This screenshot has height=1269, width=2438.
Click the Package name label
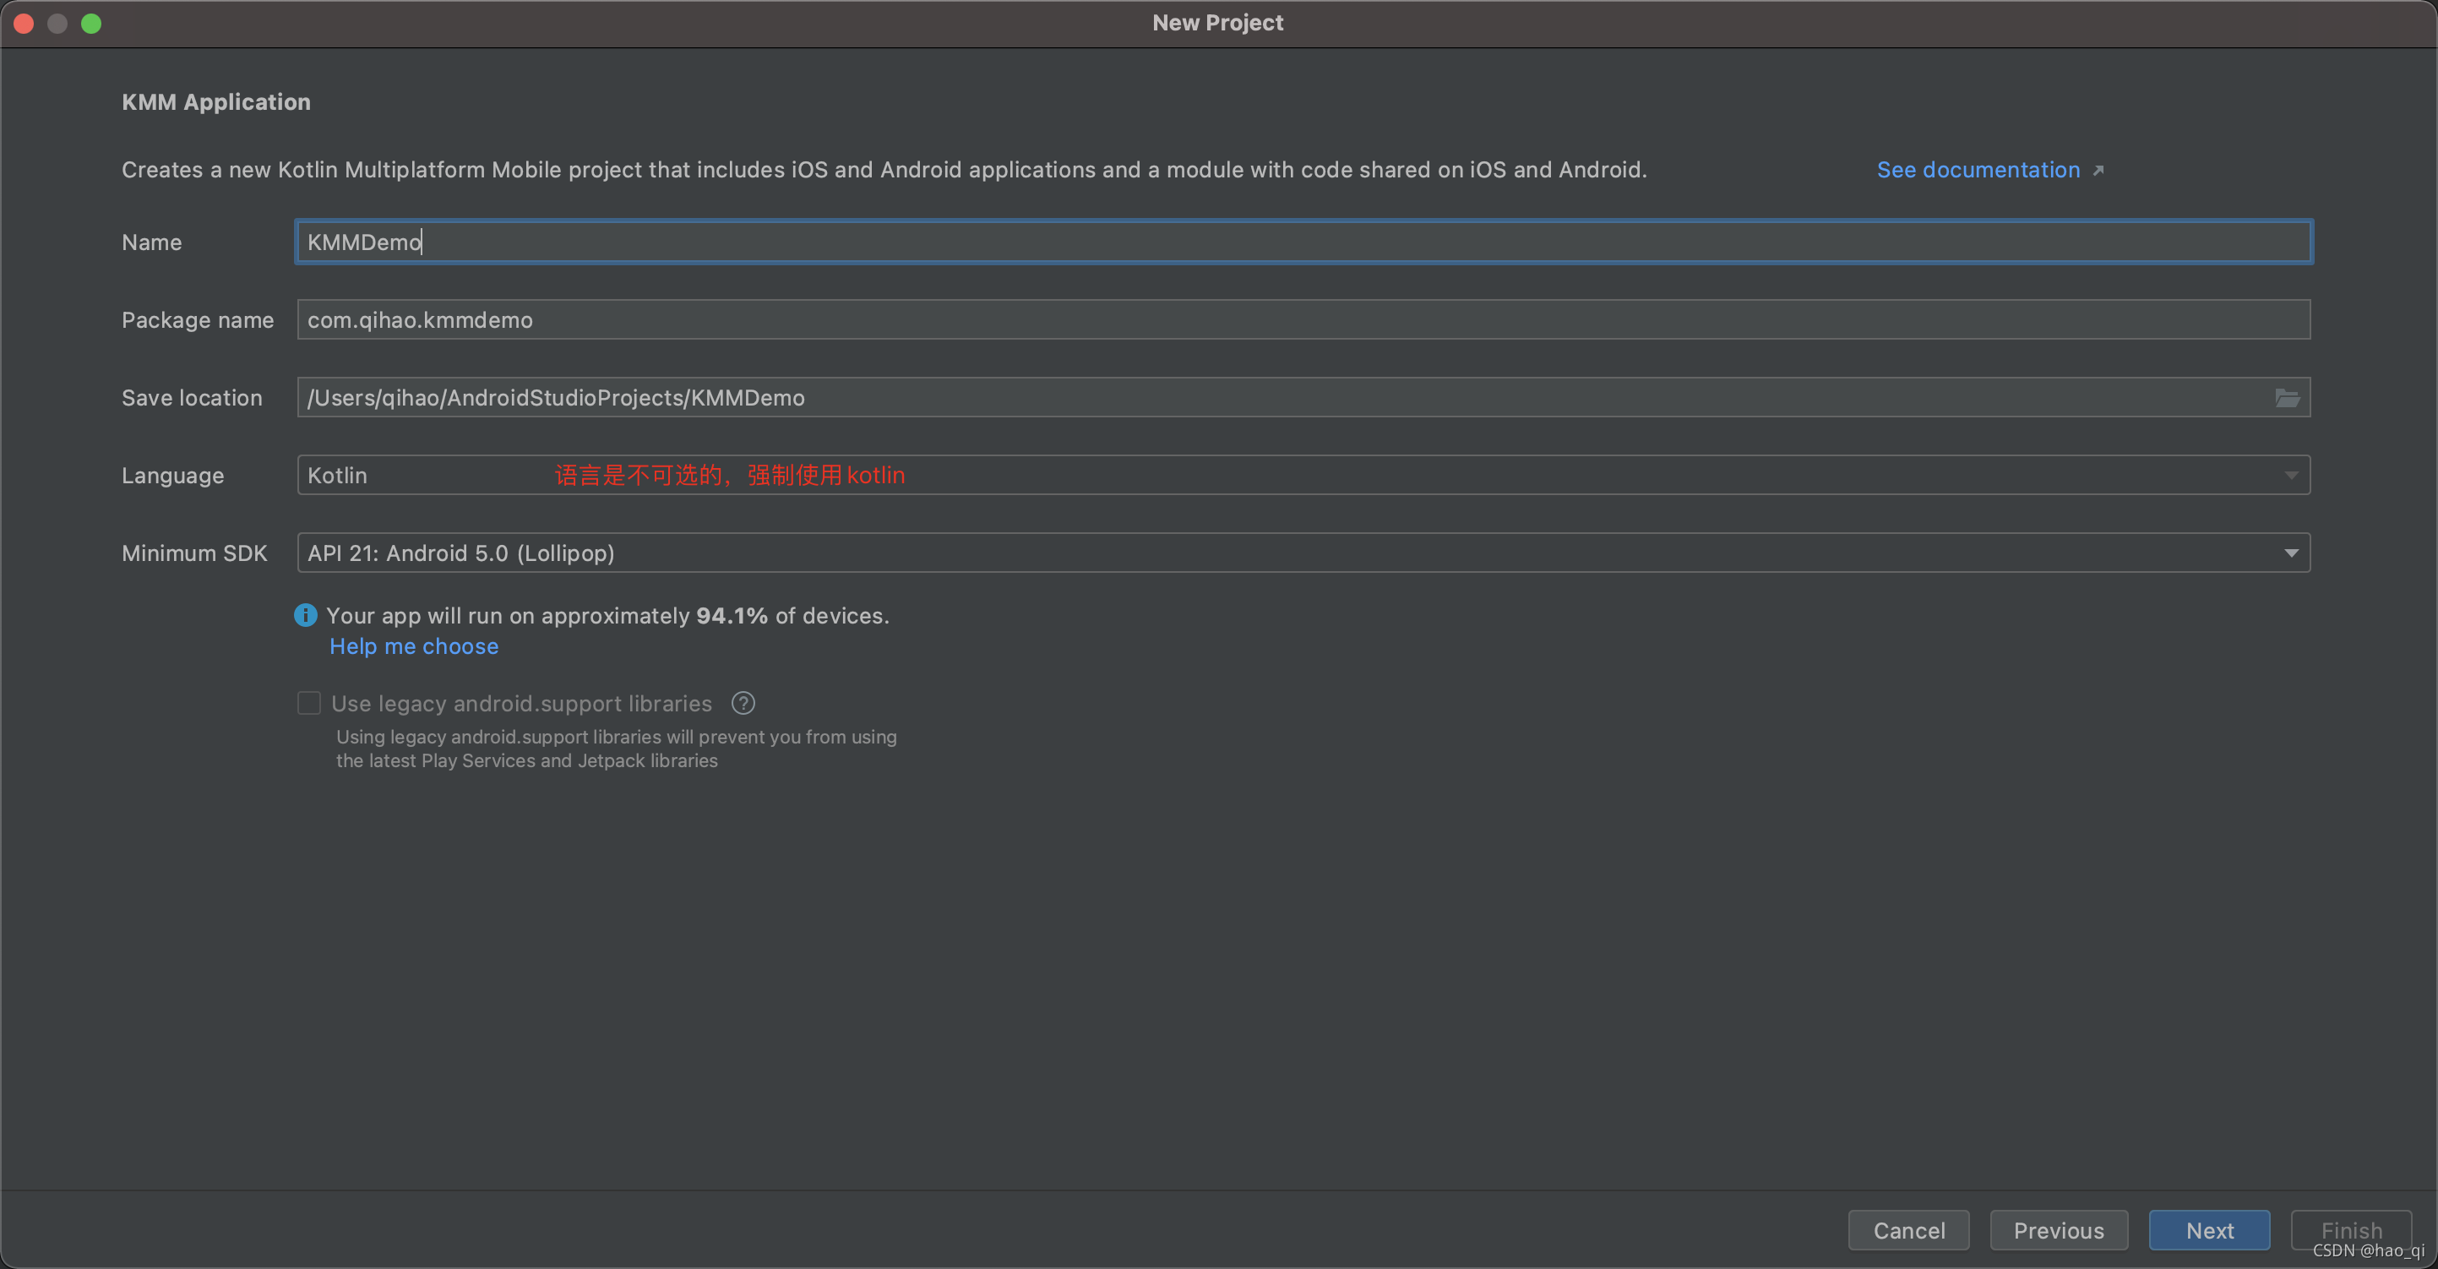[198, 320]
